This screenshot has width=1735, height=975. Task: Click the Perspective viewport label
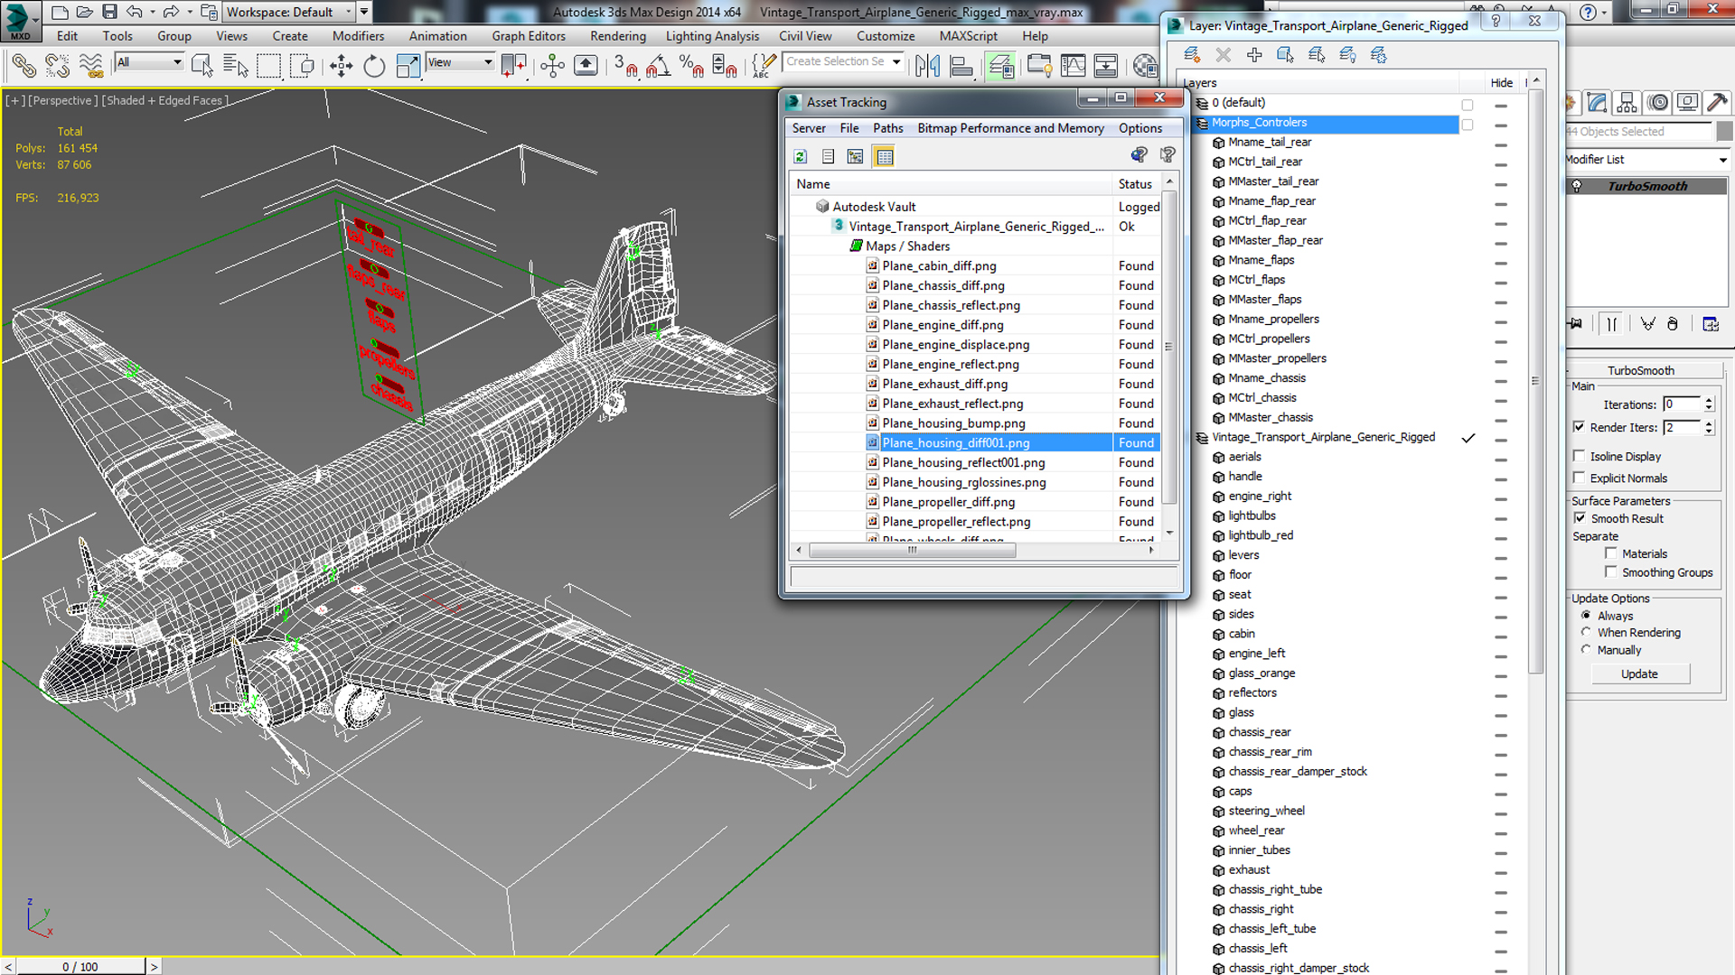[62, 100]
